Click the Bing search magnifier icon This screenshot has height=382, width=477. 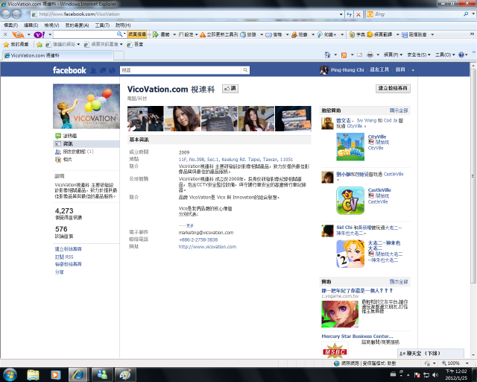pos(466,14)
